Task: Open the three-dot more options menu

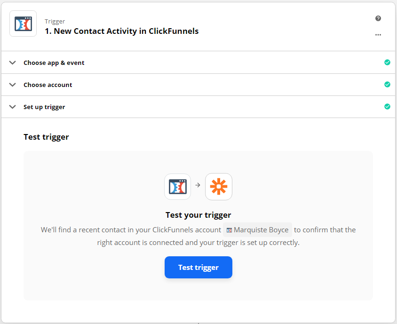Action: pyautogui.click(x=378, y=35)
